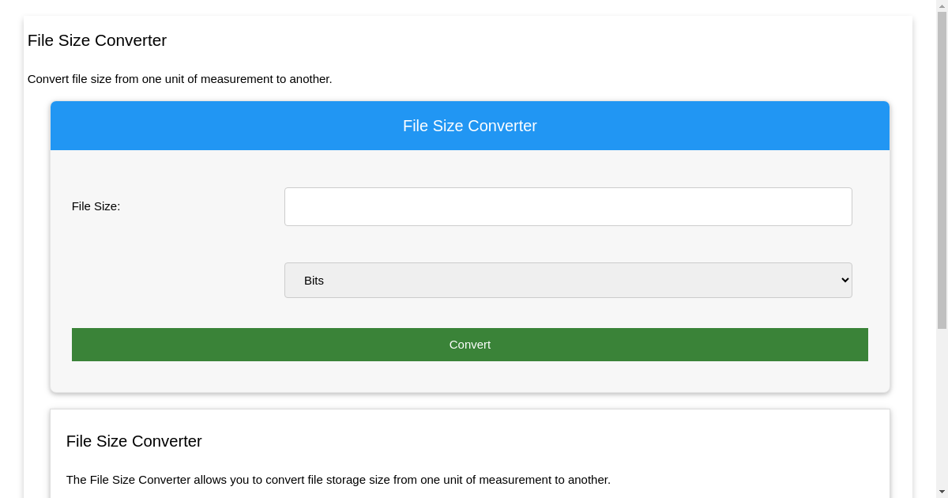Click the explanatory paragraph about converting storage size
The width and height of the screenshot is (948, 498).
(338, 479)
